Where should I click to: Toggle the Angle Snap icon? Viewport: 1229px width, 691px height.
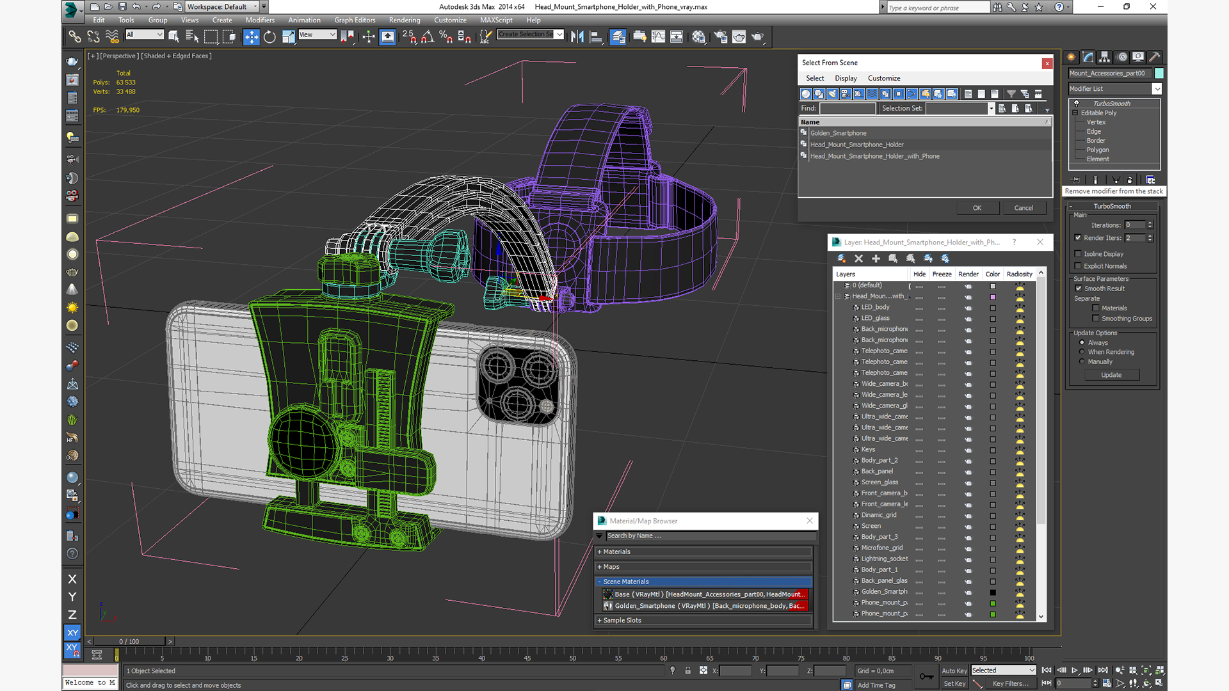pos(428,36)
